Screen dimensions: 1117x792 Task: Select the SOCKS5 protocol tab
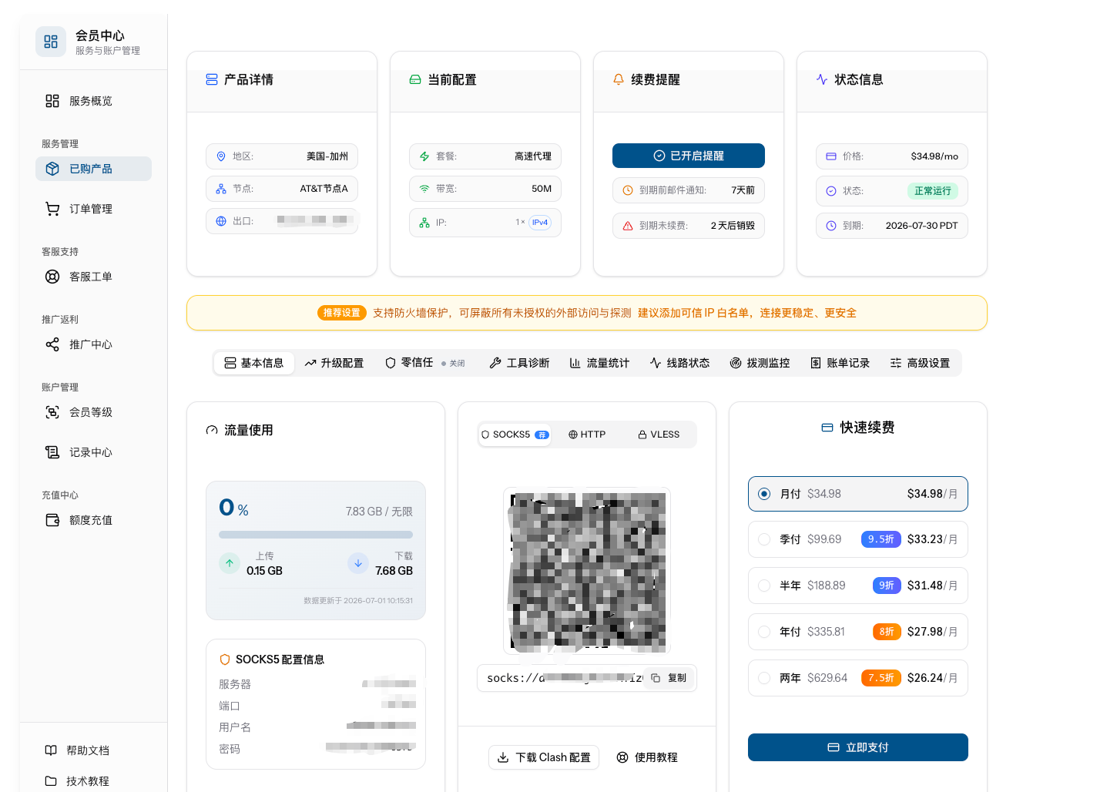pos(515,435)
